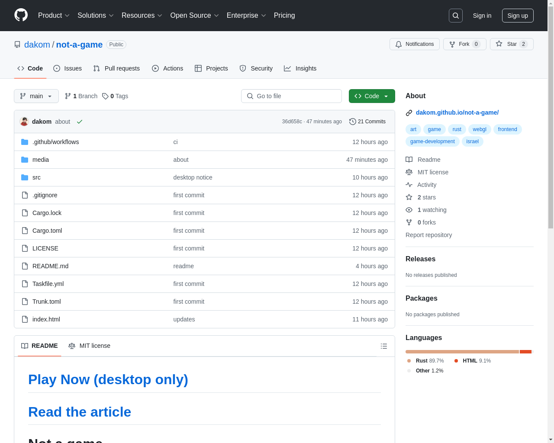Click the Notifications bell icon
Screen dimensions: 554x443
click(399, 44)
